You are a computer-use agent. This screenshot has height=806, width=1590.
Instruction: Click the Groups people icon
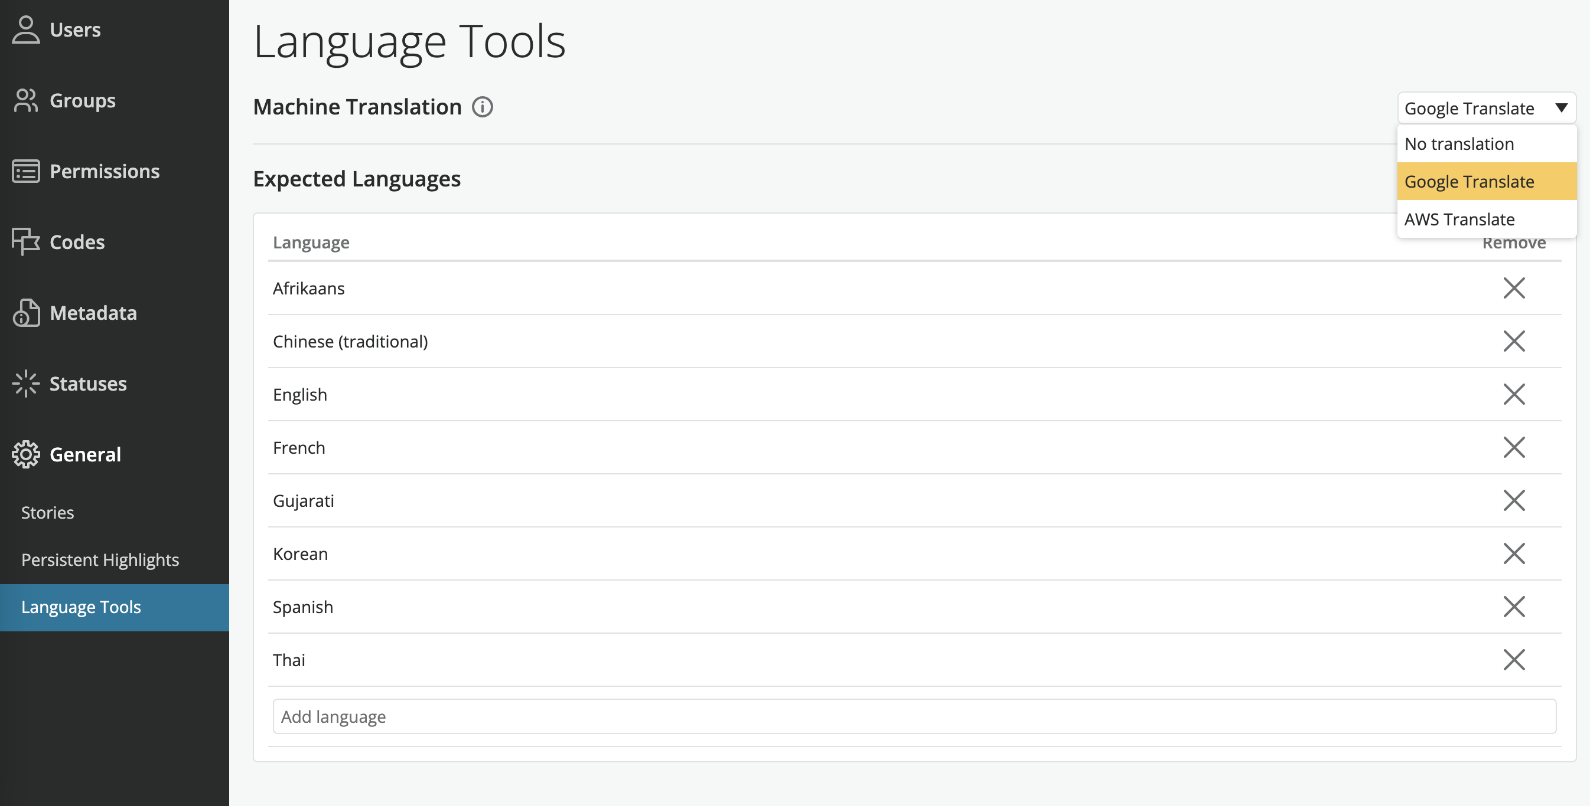click(25, 100)
